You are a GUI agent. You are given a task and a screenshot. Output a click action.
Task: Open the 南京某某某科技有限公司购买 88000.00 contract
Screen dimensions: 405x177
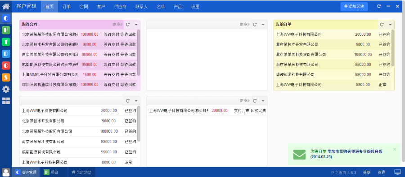click(x=78, y=54)
